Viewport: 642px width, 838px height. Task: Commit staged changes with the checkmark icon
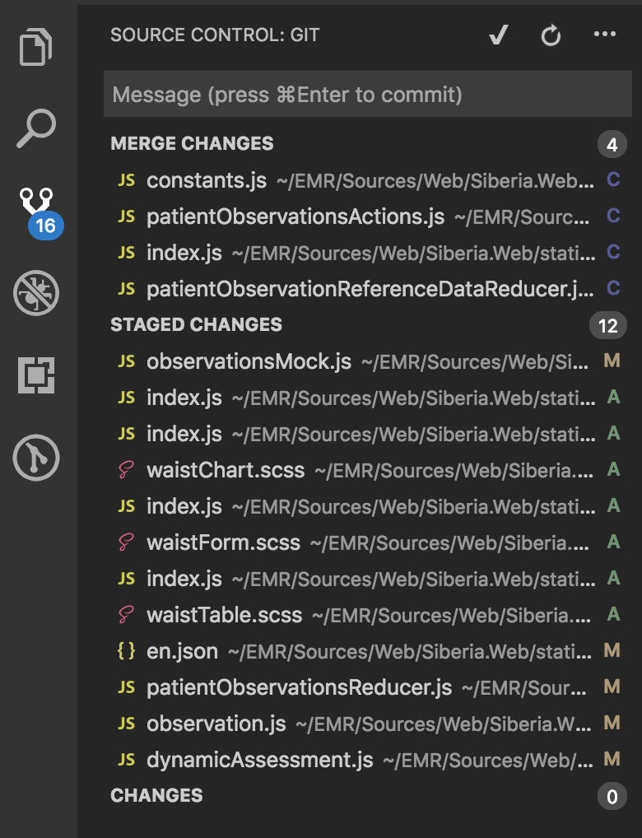pyautogui.click(x=497, y=35)
